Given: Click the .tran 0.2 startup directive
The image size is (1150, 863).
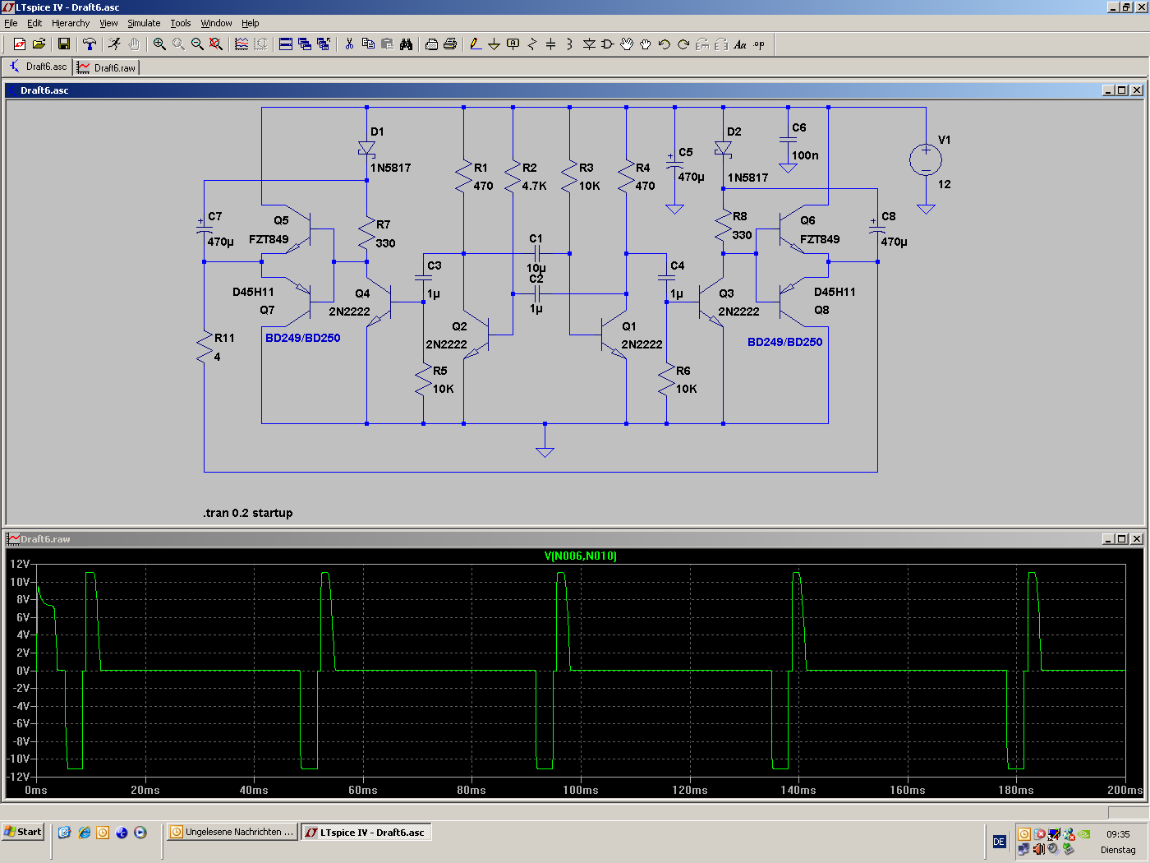Looking at the screenshot, I should click(248, 513).
